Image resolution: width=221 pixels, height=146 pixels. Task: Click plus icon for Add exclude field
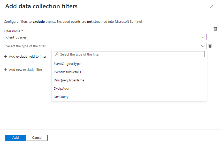6,57
